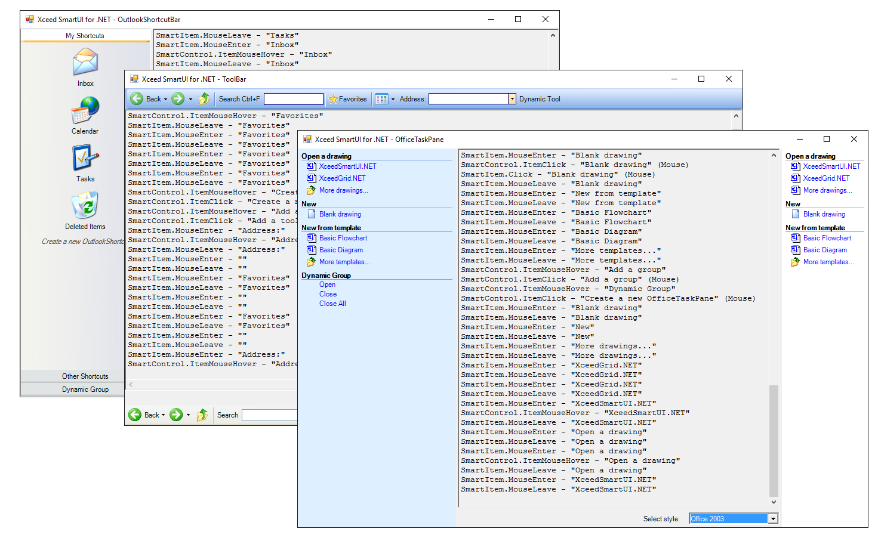Click the OfficeTaskPane event log scrollbar thumb
This screenshot has height=538, width=875.
pos(774,440)
